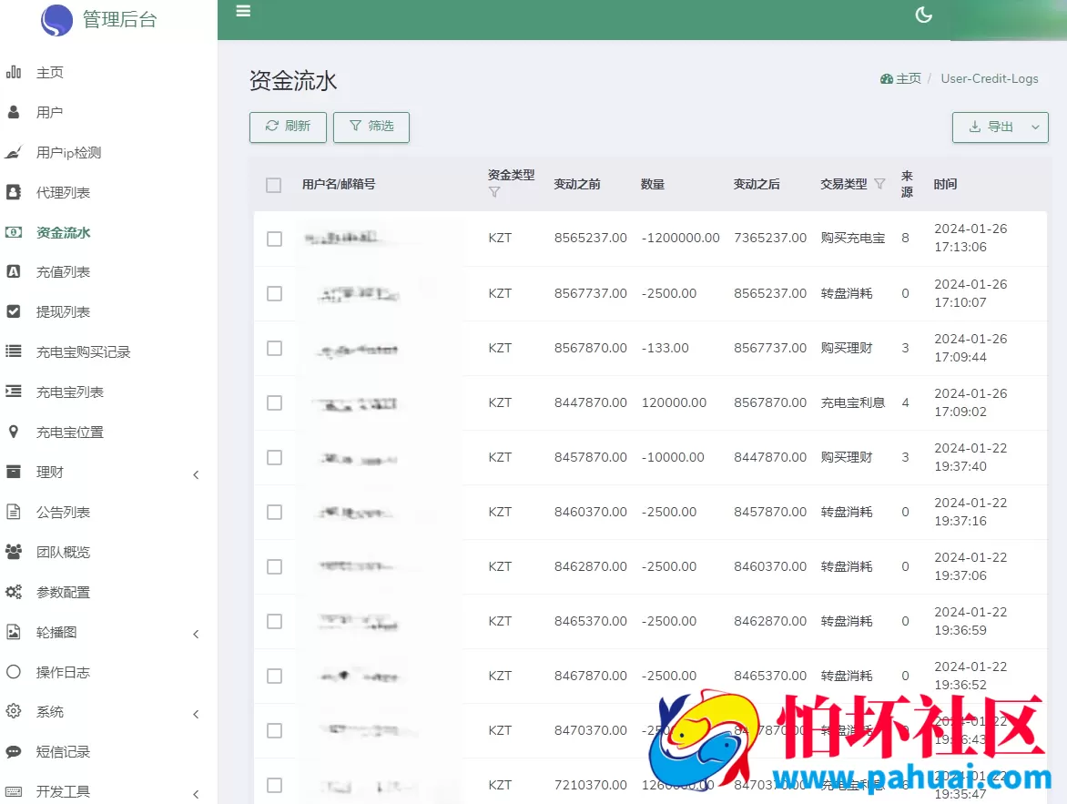Click the 筛选 filter button

(x=371, y=127)
